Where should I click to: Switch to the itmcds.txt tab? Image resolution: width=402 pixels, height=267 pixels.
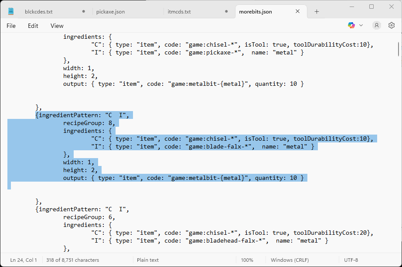point(179,12)
